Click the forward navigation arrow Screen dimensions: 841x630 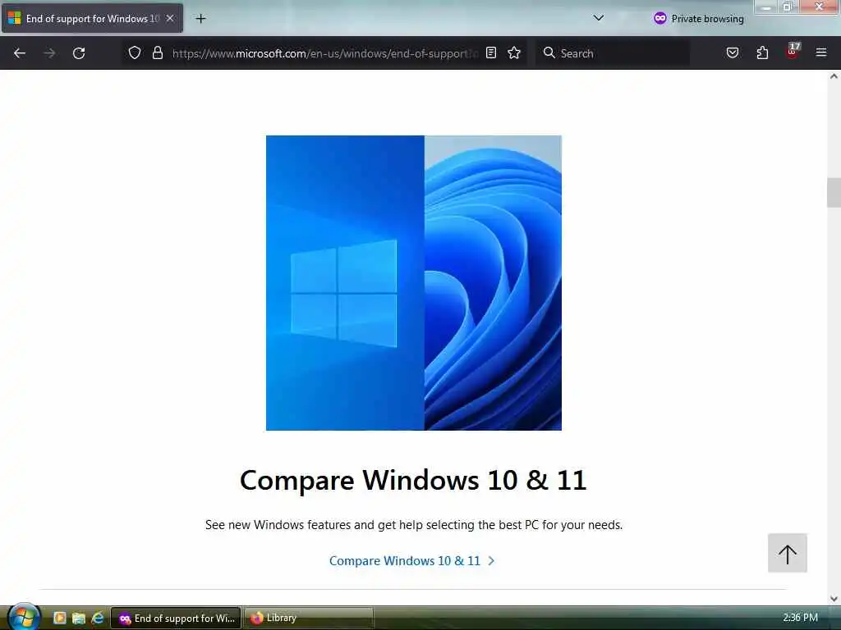49,53
